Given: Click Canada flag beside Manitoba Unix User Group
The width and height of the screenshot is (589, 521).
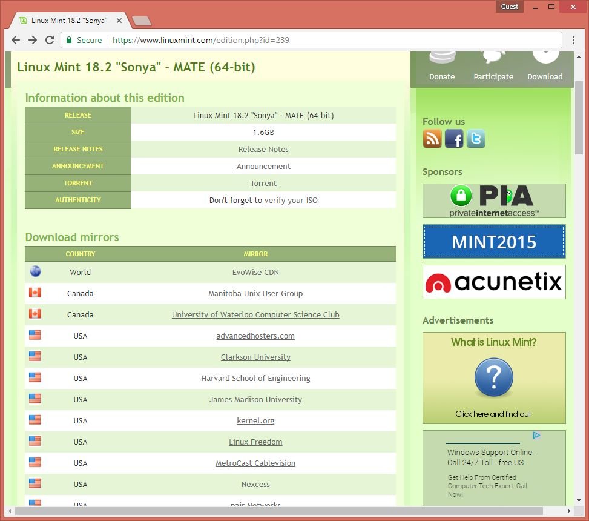Looking at the screenshot, I should coord(35,293).
